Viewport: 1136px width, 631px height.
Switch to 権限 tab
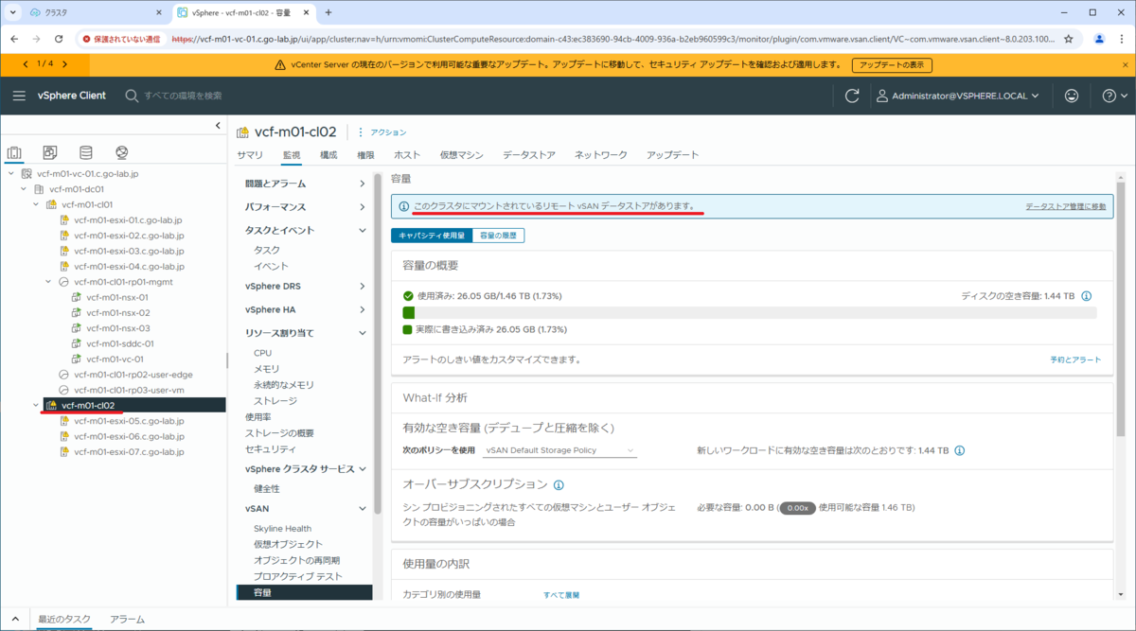point(365,154)
